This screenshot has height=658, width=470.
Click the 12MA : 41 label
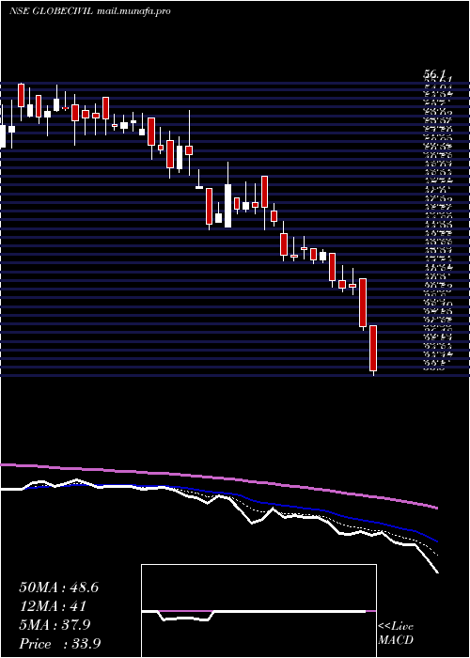pyautogui.click(x=53, y=606)
